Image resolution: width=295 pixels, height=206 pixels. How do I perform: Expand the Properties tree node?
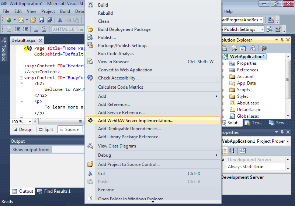(x=223, y=64)
